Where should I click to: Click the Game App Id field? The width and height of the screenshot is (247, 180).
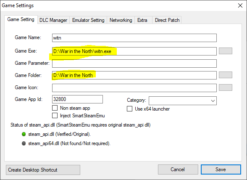coord(77,99)
